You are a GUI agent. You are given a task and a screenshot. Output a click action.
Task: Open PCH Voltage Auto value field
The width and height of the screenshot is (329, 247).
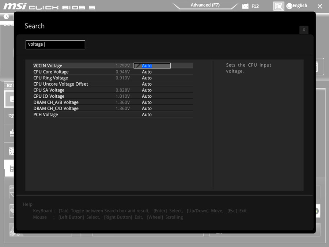point(147,115)
